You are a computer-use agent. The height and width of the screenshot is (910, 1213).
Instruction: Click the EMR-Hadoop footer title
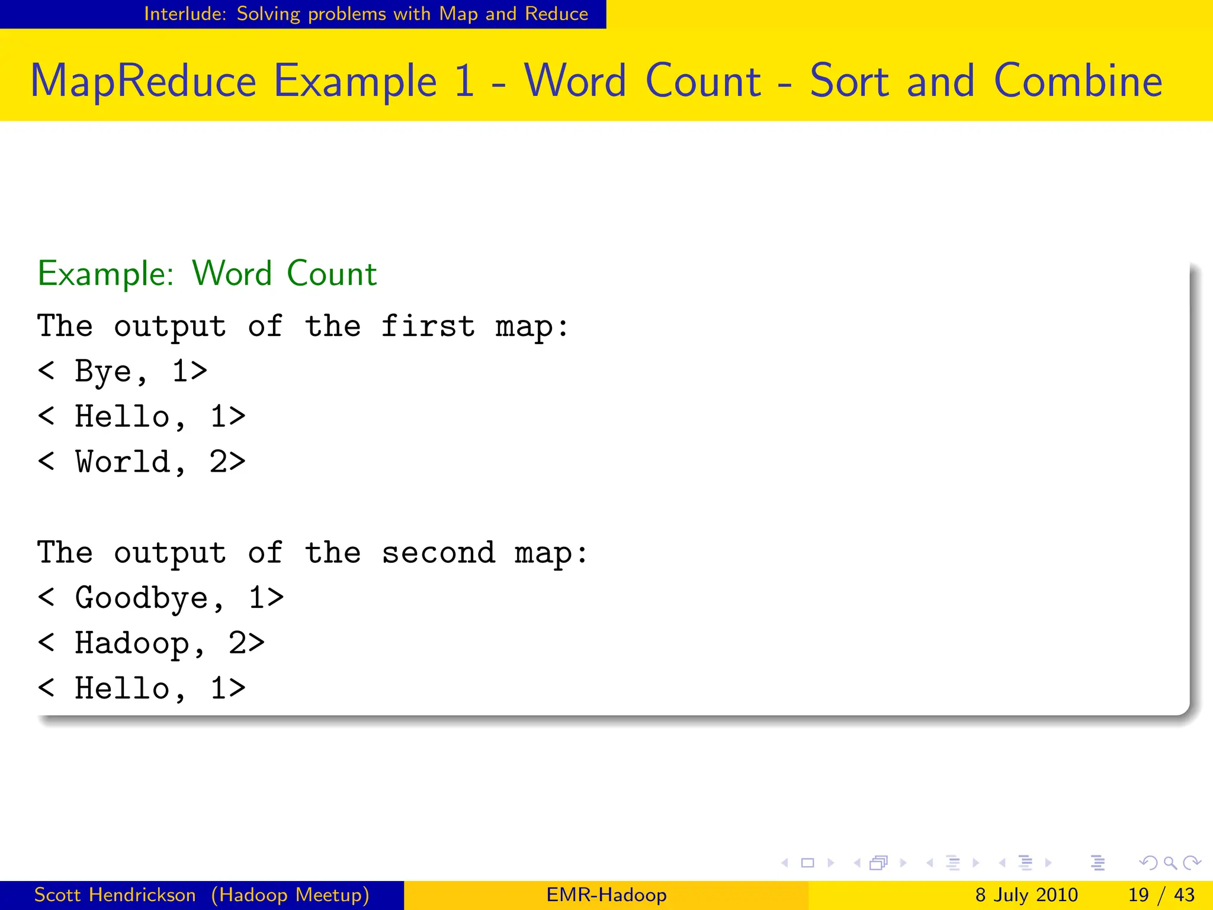[x=606, y=895]
